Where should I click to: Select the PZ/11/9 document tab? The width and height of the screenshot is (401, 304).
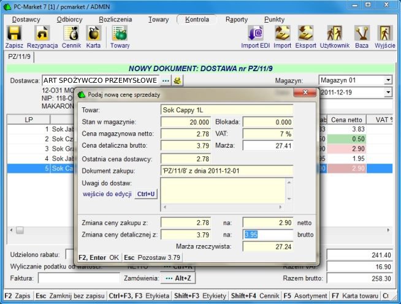click(x=20, y=56)
